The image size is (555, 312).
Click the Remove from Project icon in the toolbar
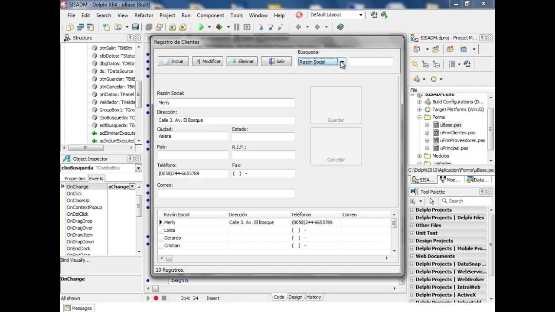pos(182,27)
